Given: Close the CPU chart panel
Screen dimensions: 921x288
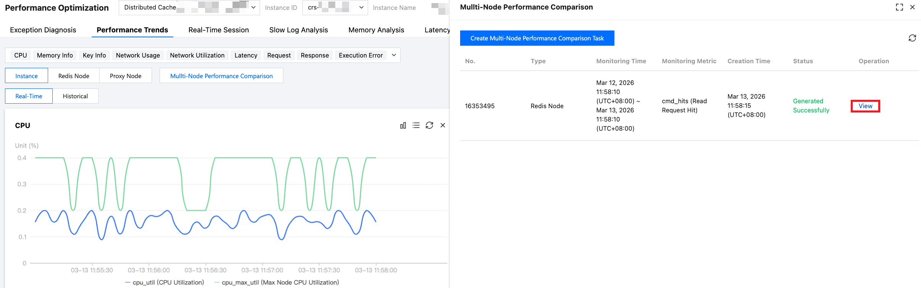Looking at the screenshot, I should 443,125.
